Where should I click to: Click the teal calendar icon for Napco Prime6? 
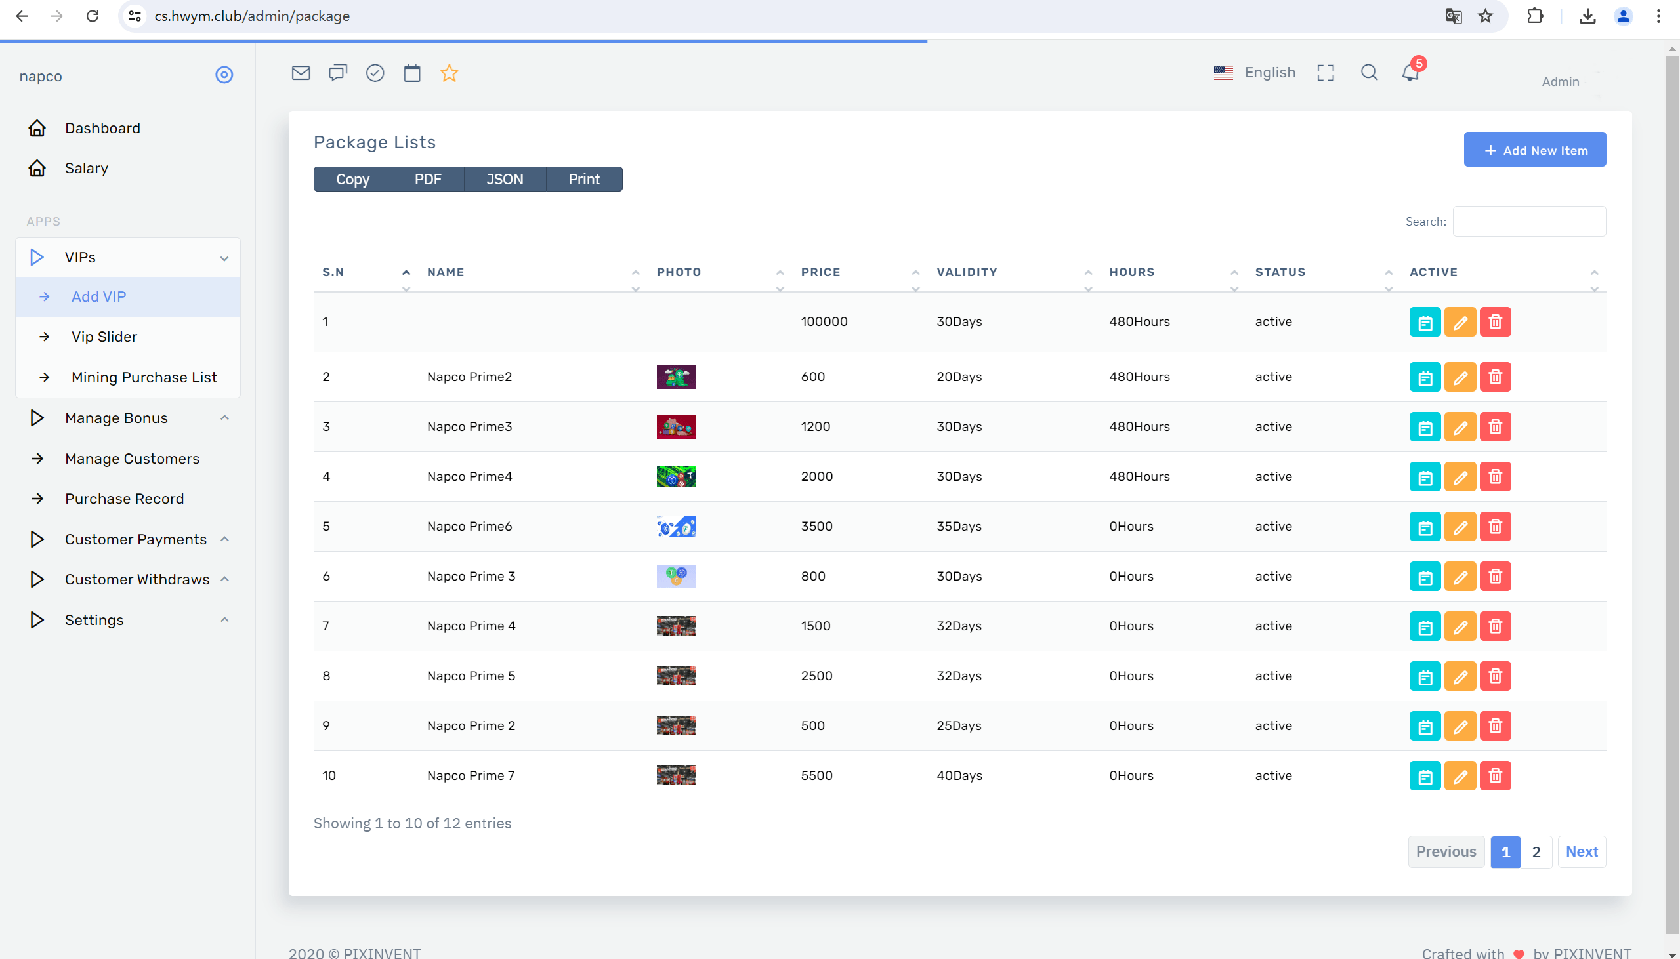[x=1424, y=527]
